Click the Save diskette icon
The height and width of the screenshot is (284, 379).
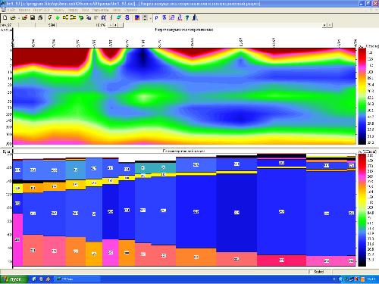(33, 17)
